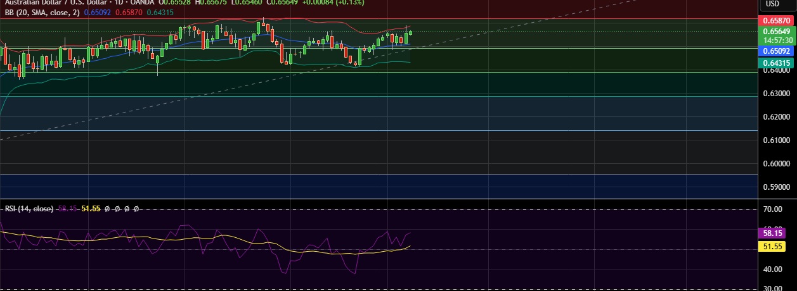Click the teal 0.64315 value in BB legend
Image resolution: width=797 pixels, height=291 pixels.
click(159, 11)
